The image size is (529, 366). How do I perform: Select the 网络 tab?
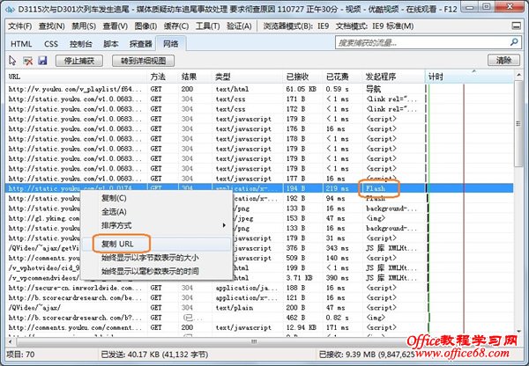[x=171, y=44]
